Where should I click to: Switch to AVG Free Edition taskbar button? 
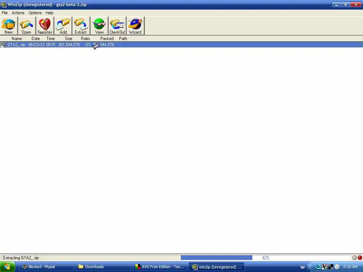coord(160,267)
